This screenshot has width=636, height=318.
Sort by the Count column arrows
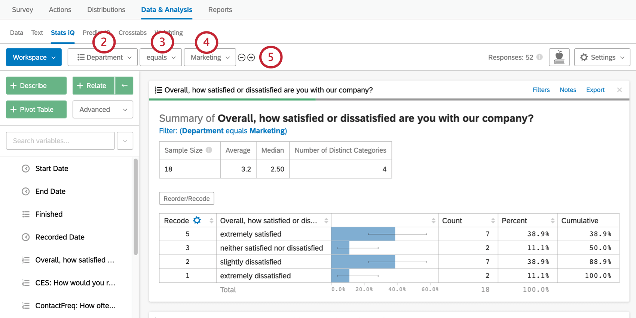click(x=493, y=221)
